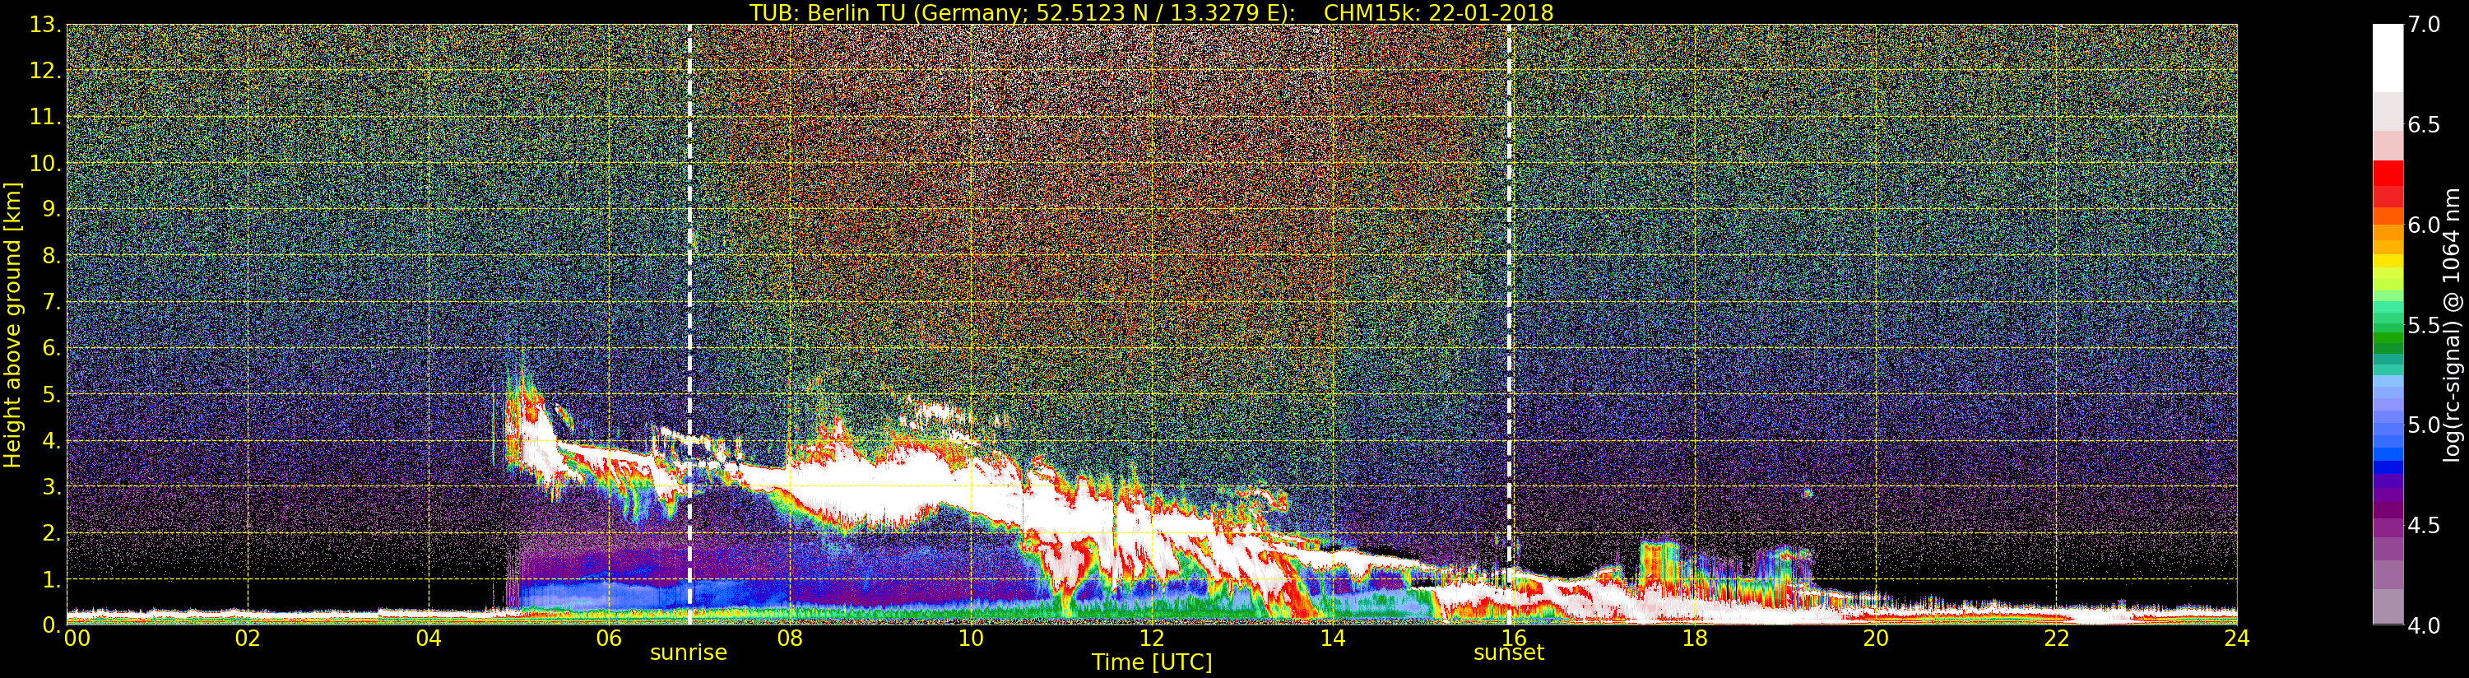Click the '12' time axis tick label

click(x=1152, y=639)
